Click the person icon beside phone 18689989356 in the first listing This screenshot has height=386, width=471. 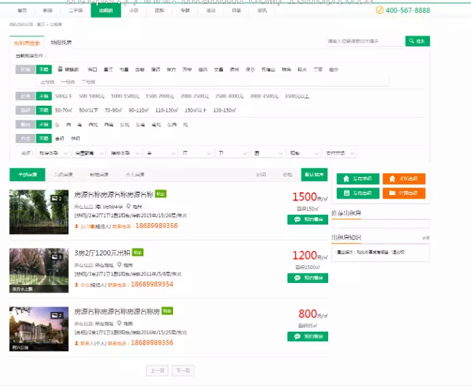coord(76,226)
